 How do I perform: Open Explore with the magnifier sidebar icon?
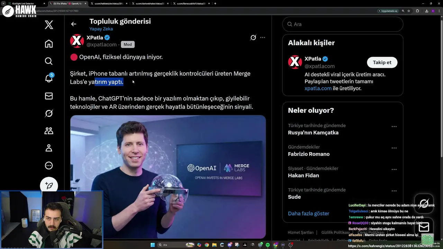tap(49, 61)
